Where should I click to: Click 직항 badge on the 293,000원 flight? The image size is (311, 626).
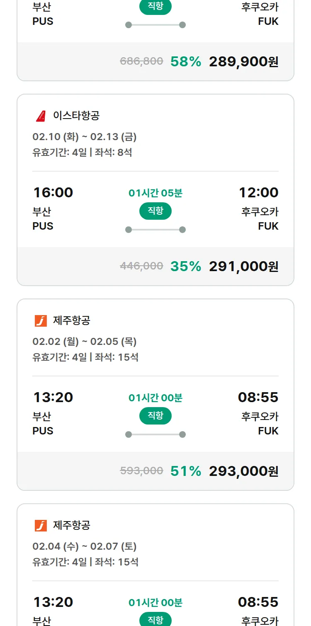[155, 416]
